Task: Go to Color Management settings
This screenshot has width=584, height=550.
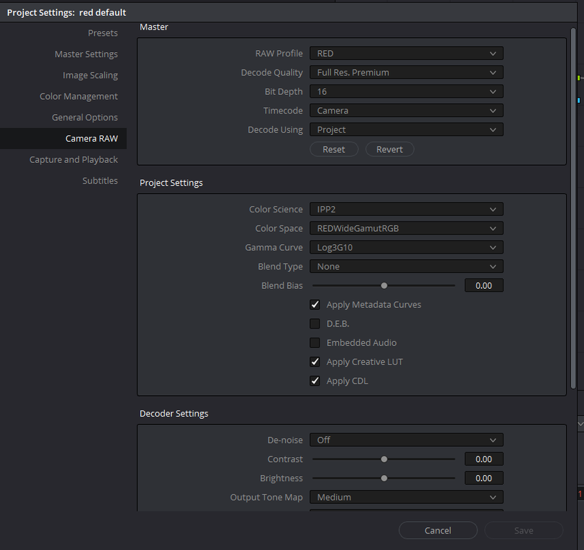Action: click(78, 96)
